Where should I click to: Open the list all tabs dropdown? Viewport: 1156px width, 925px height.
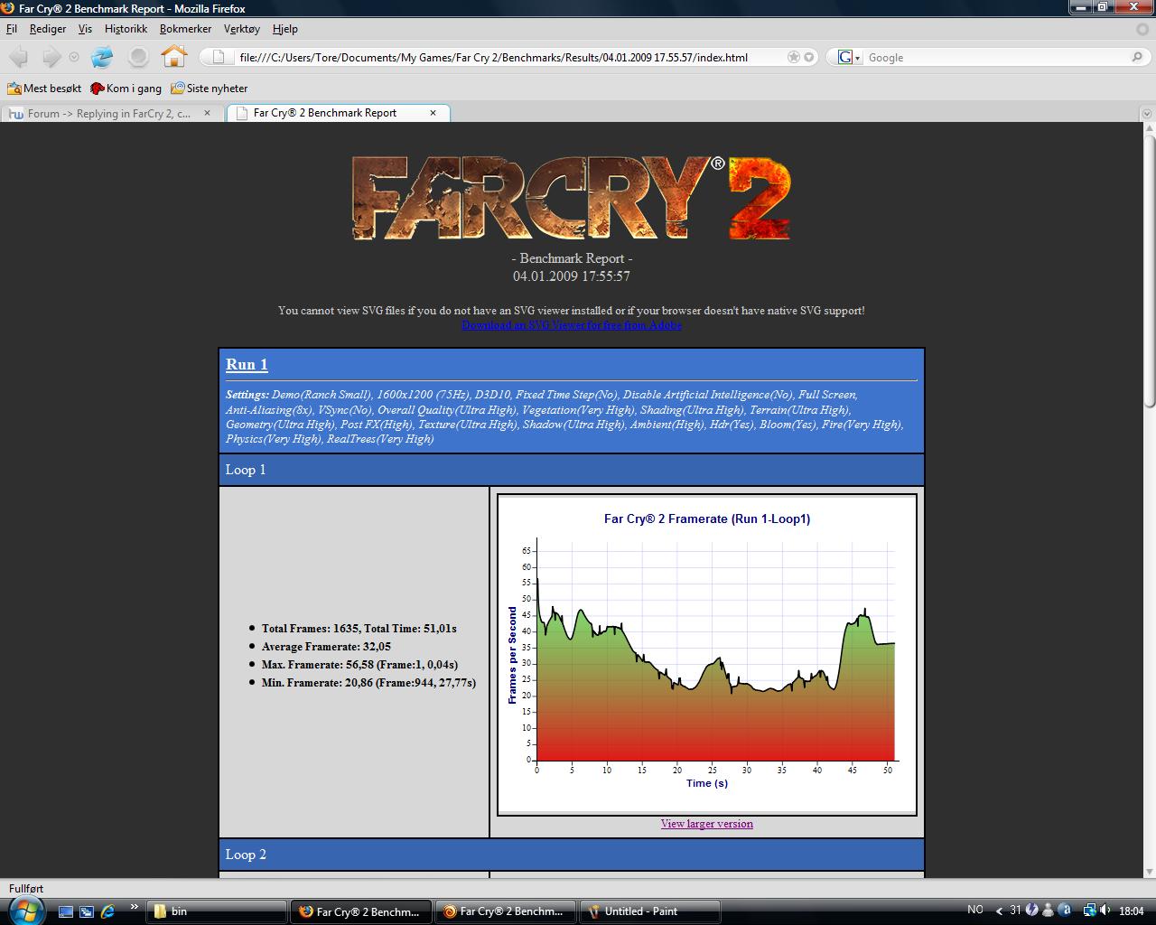[1148, 114]
